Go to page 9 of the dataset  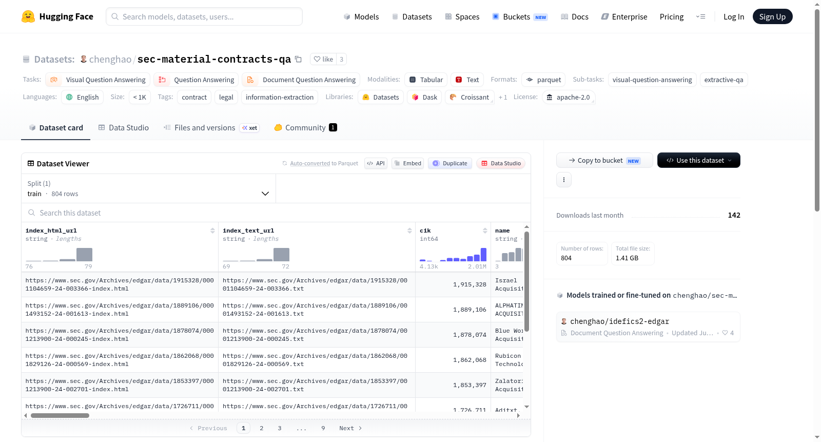click(x=323, y=428)
